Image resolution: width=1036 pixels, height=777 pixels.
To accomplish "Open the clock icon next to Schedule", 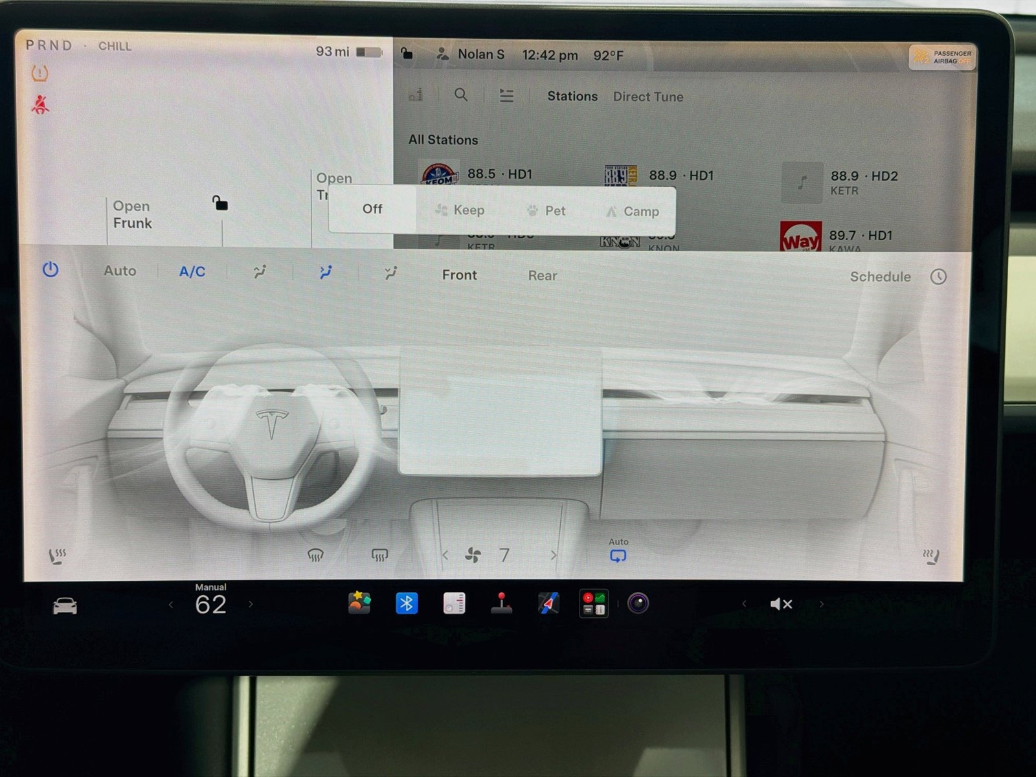I will tap(938, 277).
